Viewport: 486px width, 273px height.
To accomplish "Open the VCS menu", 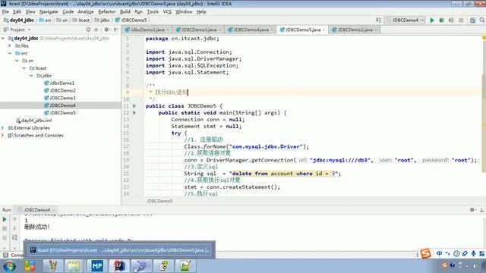I will pos(167,12).
